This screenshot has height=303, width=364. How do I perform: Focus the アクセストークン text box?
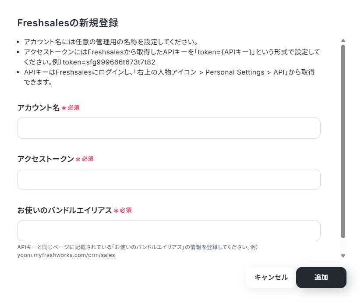pos(169,179)
